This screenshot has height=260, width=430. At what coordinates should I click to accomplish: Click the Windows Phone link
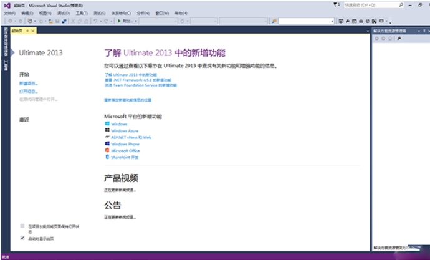[125, 144]
